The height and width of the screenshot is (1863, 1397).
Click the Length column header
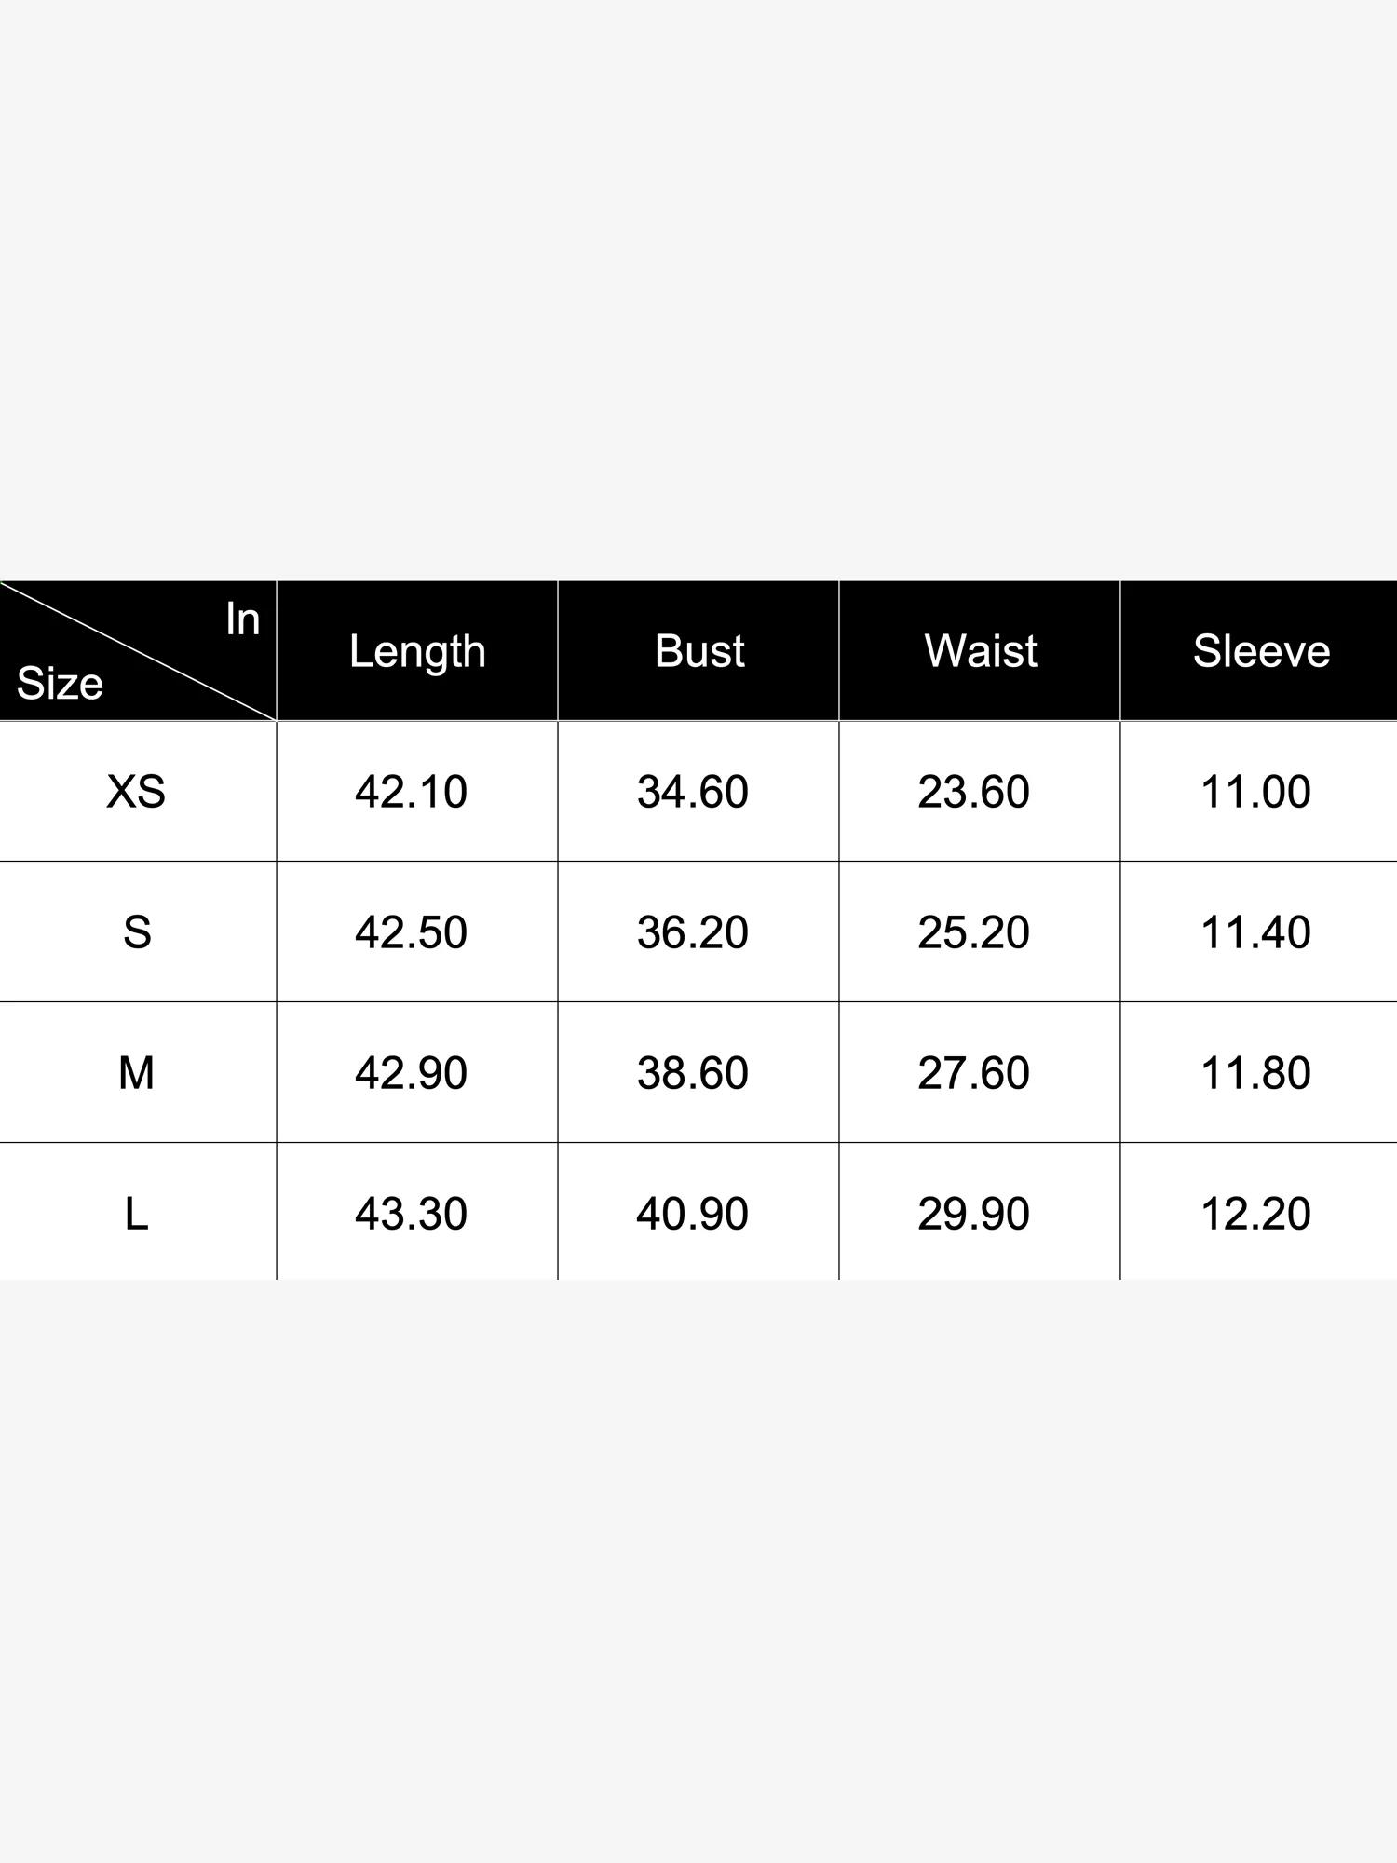[417, 651]
